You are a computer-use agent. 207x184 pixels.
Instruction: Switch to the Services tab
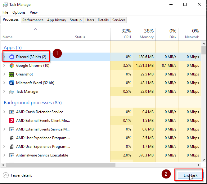[x=119, y=20]
